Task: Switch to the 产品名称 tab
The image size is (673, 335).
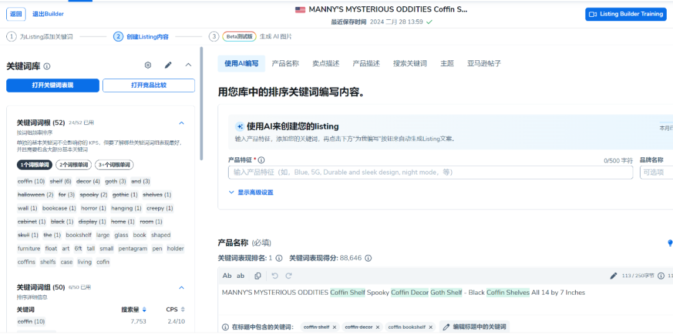Action: click(285, 63)
